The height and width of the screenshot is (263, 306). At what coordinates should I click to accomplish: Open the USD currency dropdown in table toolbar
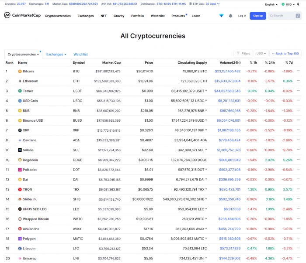click(x=261, y=54)
